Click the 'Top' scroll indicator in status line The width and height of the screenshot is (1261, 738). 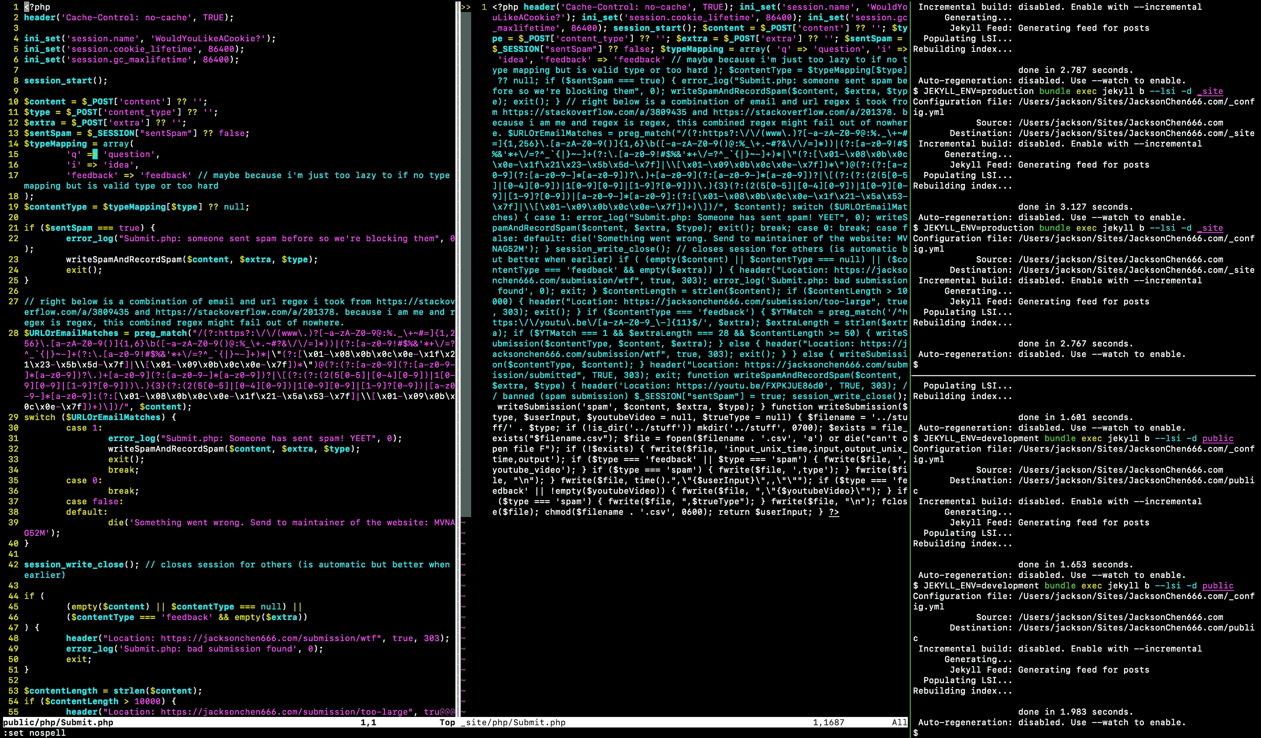(448, 723)
